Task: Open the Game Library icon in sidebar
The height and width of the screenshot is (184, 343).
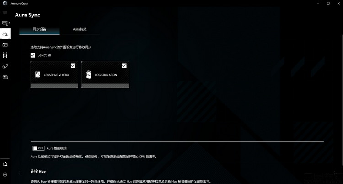Action: tap(5, 44)
